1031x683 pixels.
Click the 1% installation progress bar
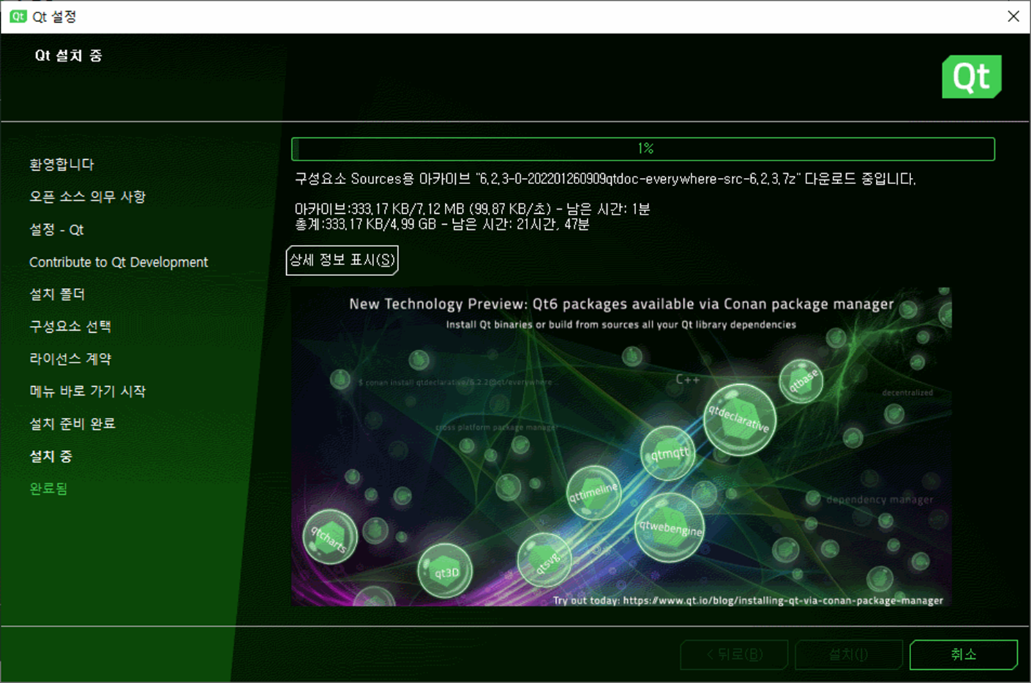coord(643,149)
